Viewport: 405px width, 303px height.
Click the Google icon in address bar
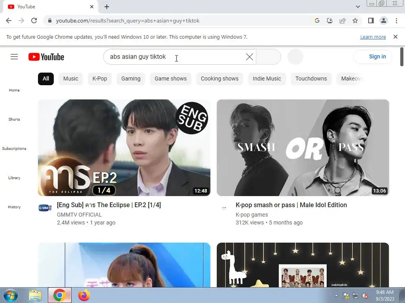click(317, 21)
